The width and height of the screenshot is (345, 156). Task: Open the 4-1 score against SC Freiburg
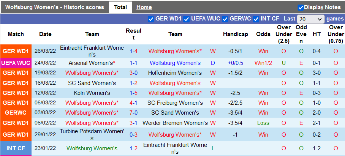tap(133, 103)
